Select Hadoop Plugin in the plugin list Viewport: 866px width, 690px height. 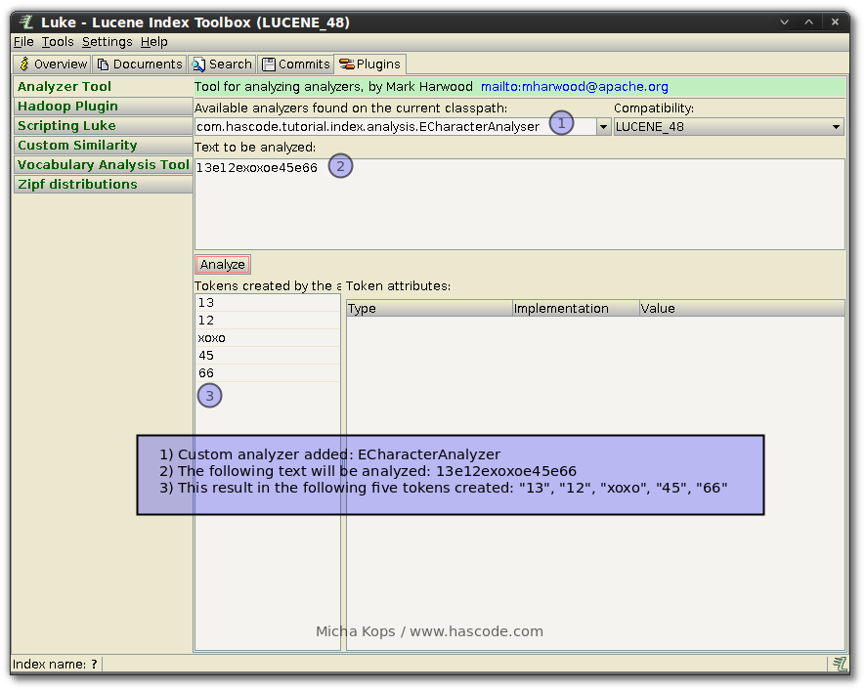click(67, 107)
